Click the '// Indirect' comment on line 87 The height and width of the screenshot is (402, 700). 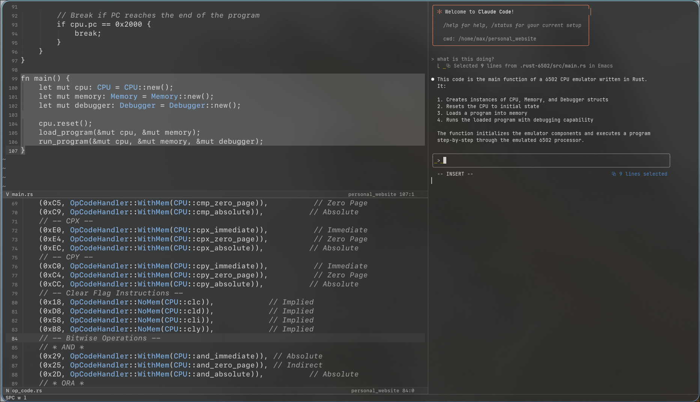click(x=298, y=365)
